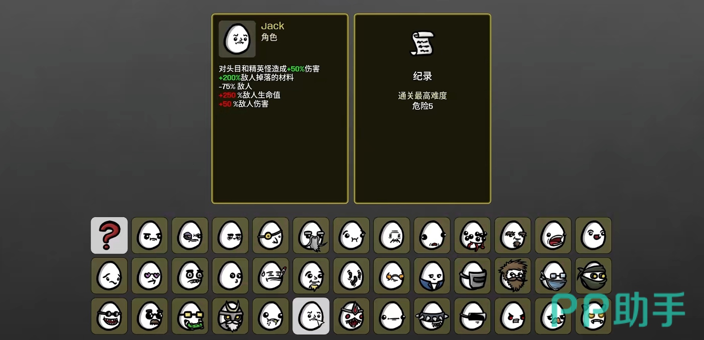Select the red question mark random character
Screen dimensions: 704x340
(x=109, y=235)
